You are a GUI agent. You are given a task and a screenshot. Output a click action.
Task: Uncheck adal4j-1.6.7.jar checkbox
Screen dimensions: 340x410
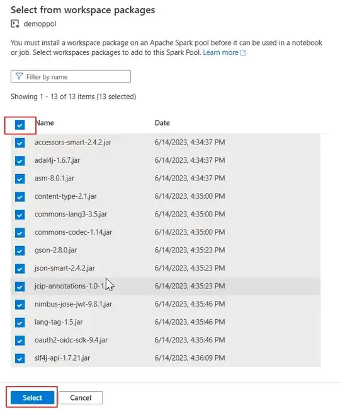(20, 161)
